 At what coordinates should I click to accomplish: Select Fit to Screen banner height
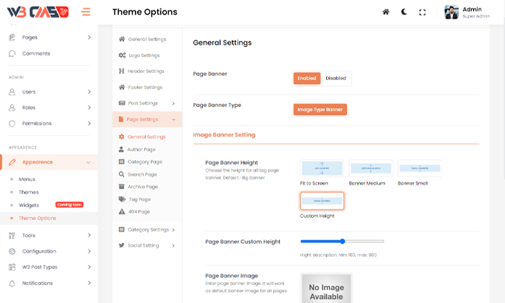click(x=322, y=169)
